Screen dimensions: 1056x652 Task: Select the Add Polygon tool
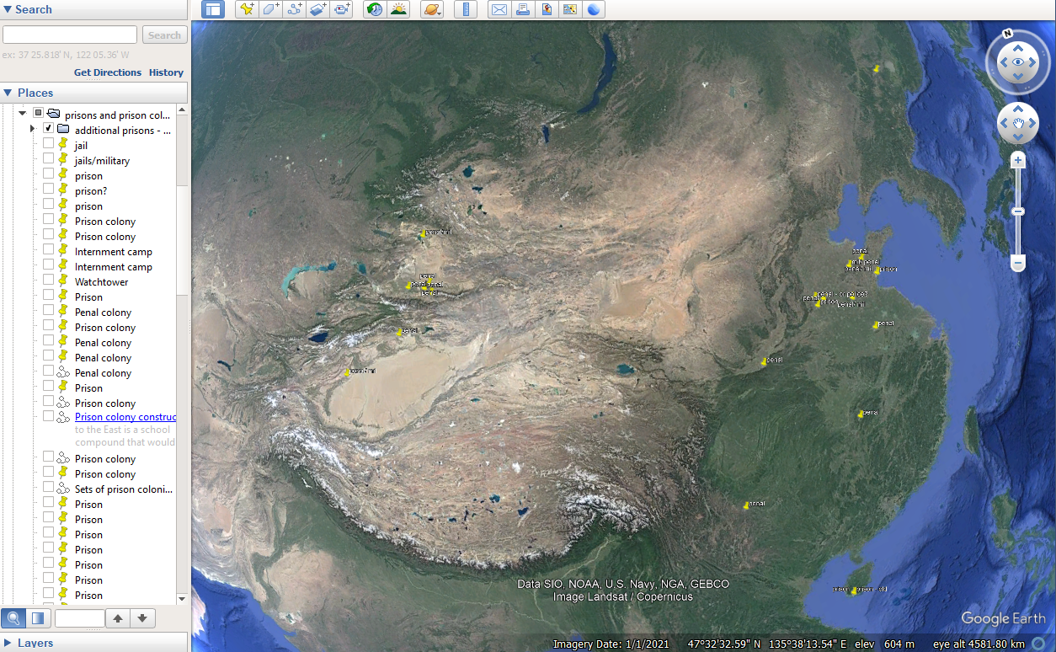click(x=270, y=9)
